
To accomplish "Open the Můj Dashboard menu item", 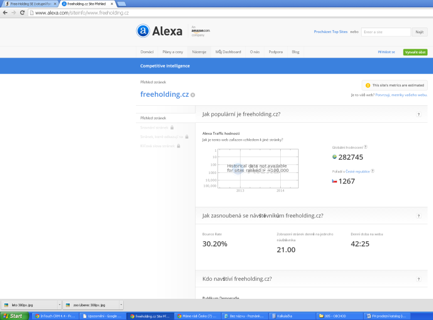I will [228, 52].
